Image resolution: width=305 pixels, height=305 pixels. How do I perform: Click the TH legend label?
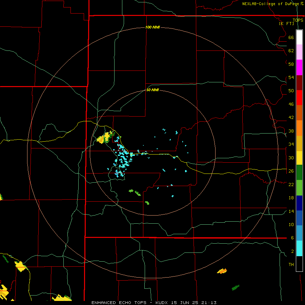[x=291, y=265]
